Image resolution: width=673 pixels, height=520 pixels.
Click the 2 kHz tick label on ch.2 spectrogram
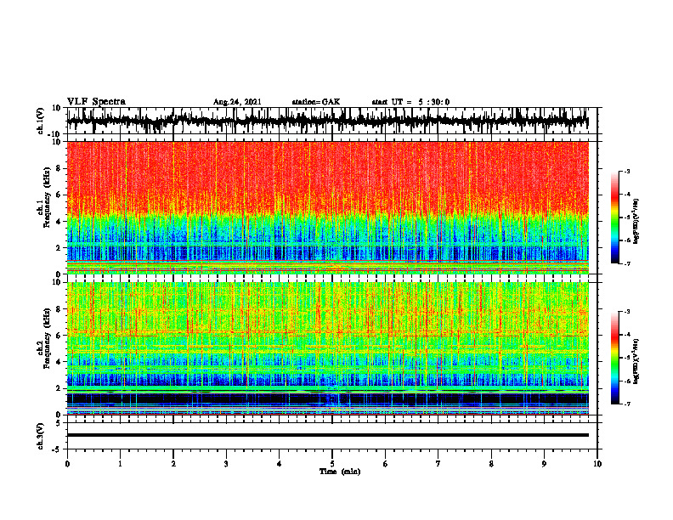[59, 388]
